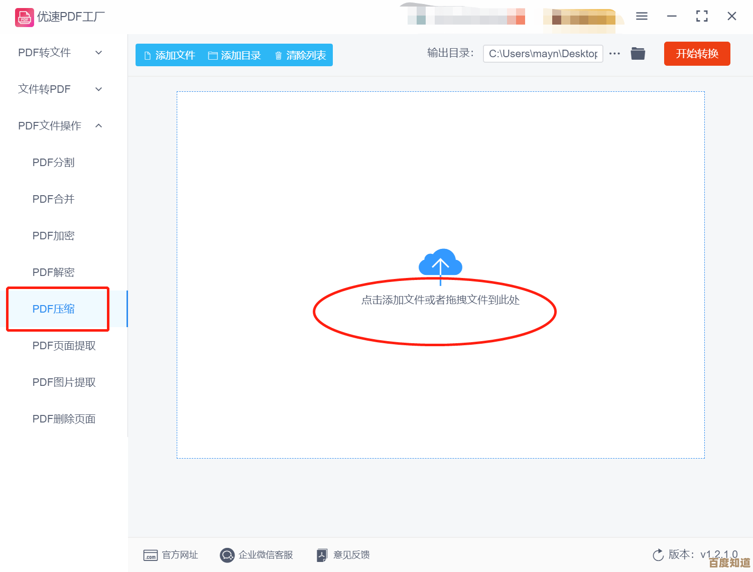This screenshot has height=572, width=753.
Task: Select PDF分割 in the sidebar
Action: point(53,163)
